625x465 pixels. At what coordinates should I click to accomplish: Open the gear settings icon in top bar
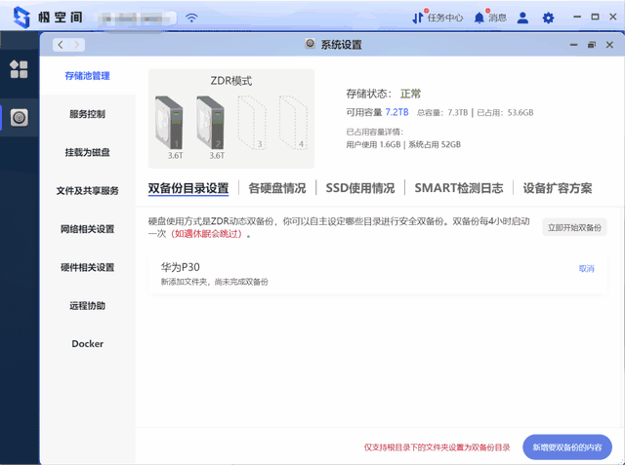click(x=548, y=18)
